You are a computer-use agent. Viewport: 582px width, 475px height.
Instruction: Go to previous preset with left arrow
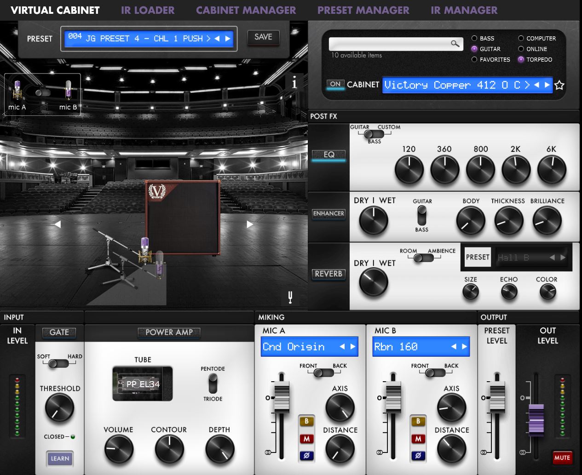217,39
